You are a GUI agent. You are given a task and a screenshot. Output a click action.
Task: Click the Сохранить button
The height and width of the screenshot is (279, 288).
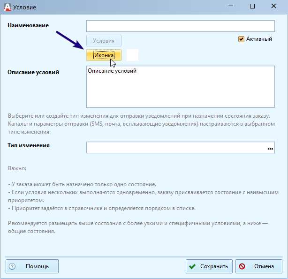[x=209, y=266]
